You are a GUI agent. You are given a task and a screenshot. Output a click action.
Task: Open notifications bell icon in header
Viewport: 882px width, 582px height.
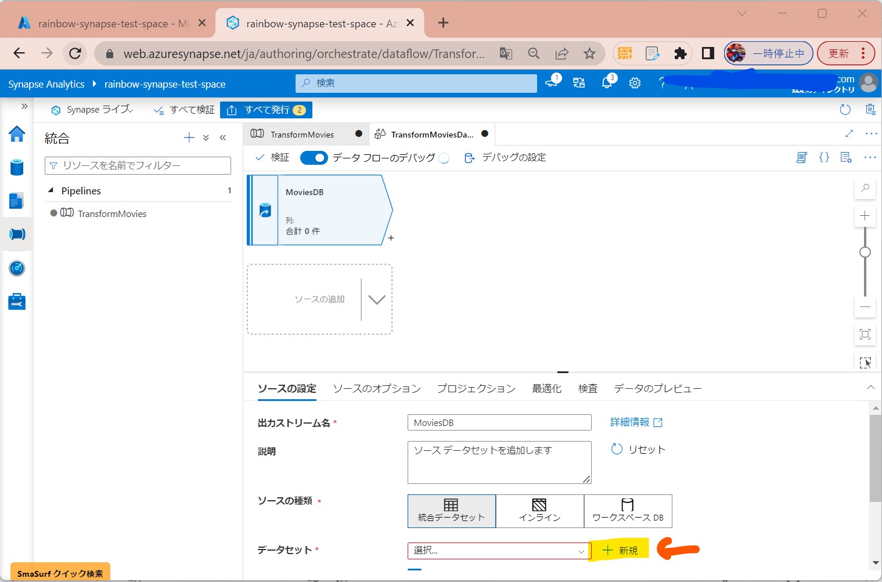click(x=607, y=83)
